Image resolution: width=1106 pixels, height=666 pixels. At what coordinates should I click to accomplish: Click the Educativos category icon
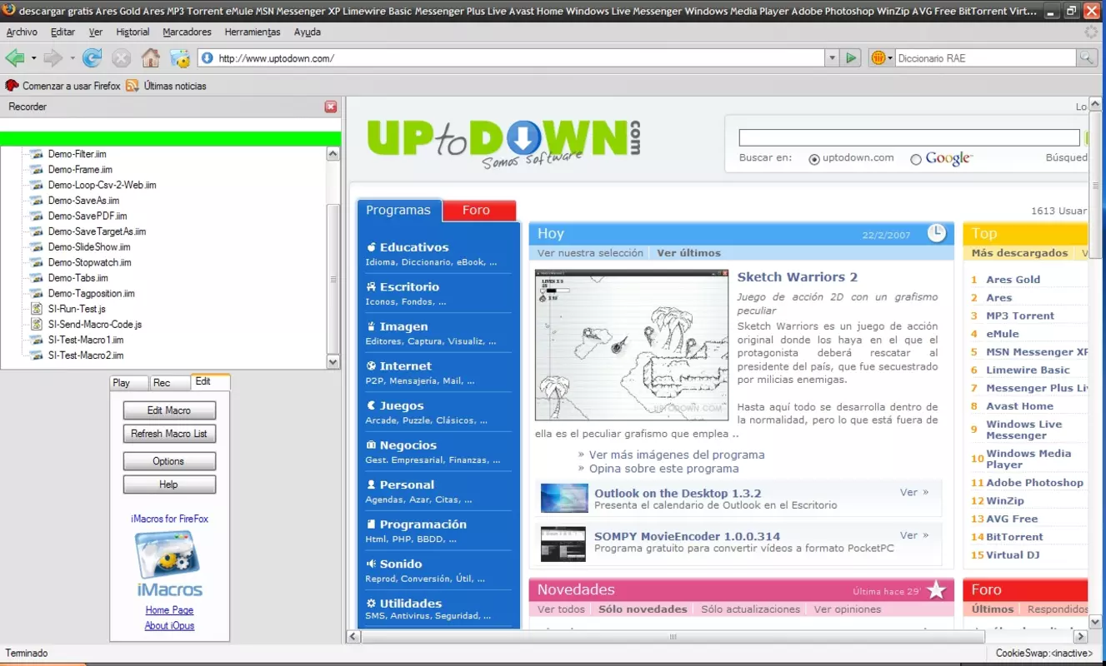[372, 247]
